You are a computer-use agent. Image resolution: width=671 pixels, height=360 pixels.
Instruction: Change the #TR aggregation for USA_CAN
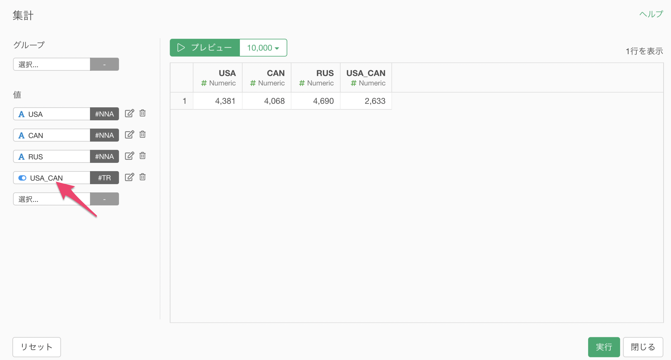105,178
